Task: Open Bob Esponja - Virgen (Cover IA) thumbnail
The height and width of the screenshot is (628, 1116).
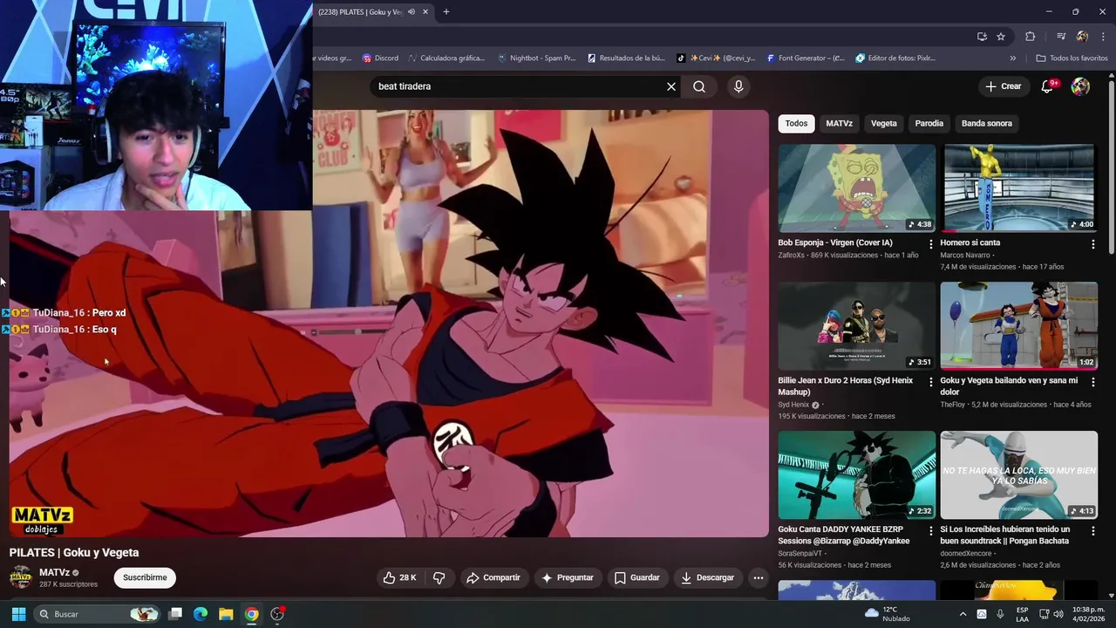Action: (856, 188)
